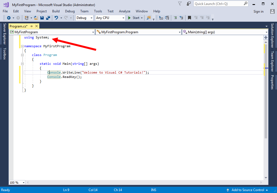Click the Visual Studio logo icon
This screenshot has width=277, height=193.
[6, 5]
